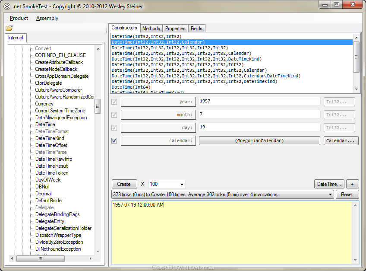Expand the timing results history dropdown
This screenshot has height=271, width=366.
pos(330,194)
